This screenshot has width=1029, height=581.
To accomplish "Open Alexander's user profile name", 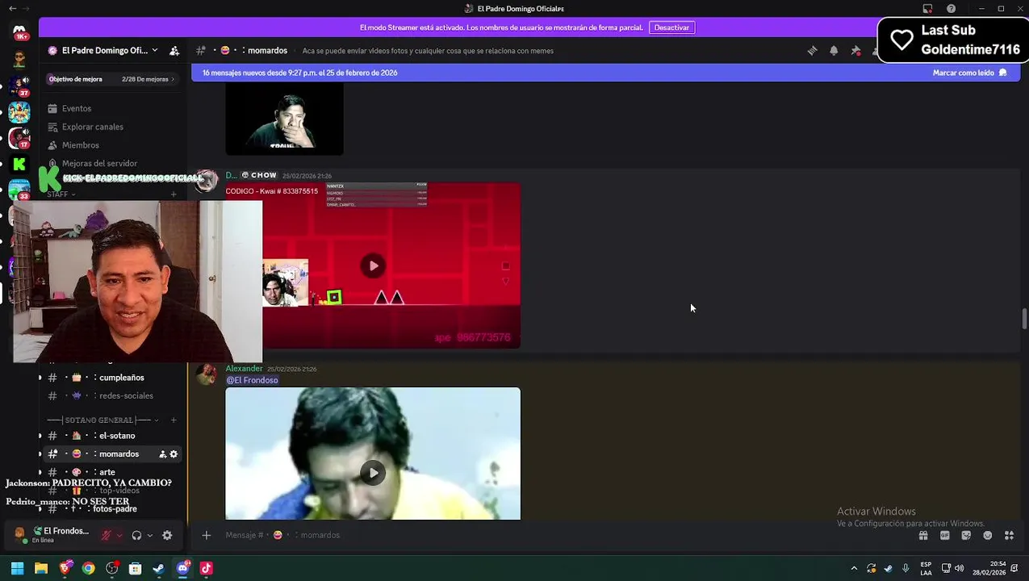I will (x=244, y=369).
